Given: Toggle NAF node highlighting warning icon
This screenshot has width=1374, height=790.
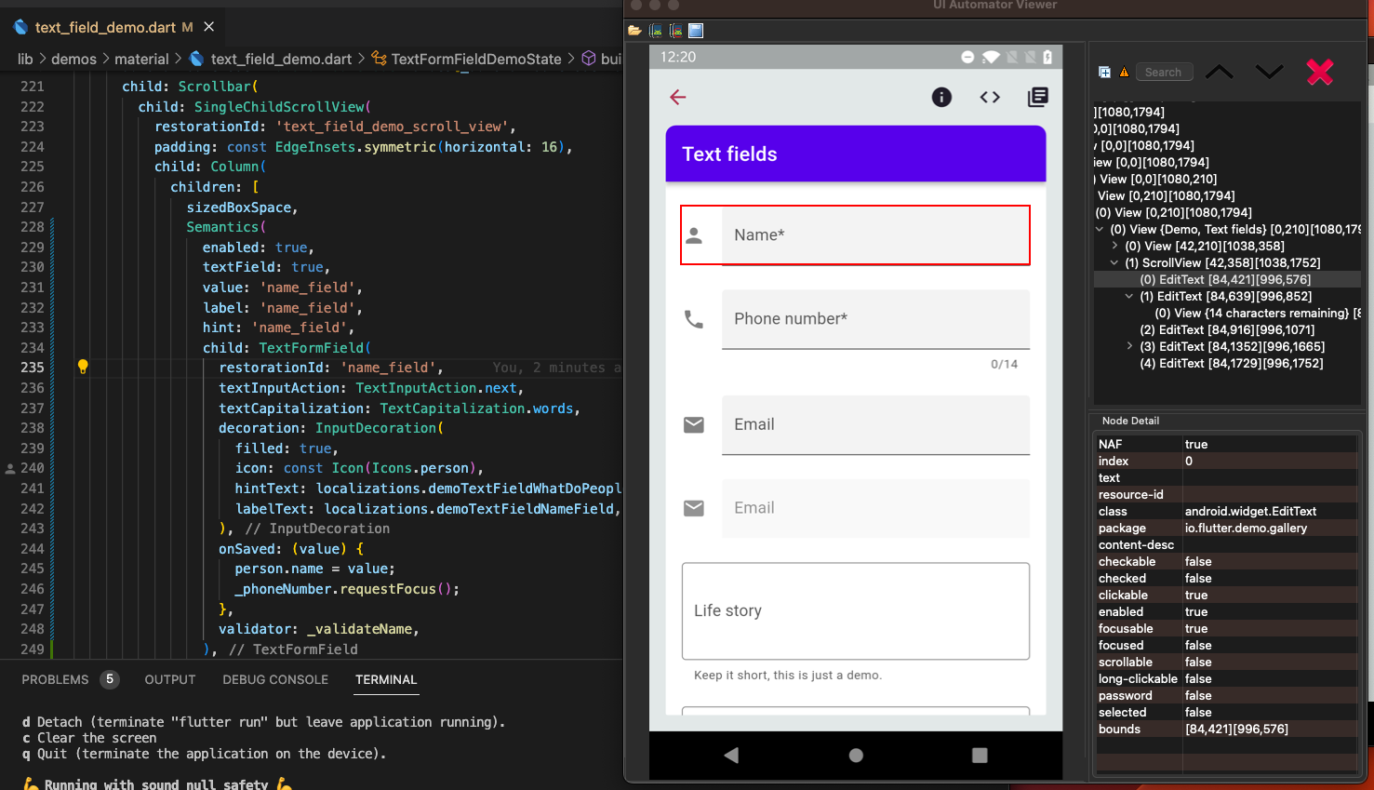Looking at the screenshot, I should point(1126,72).
